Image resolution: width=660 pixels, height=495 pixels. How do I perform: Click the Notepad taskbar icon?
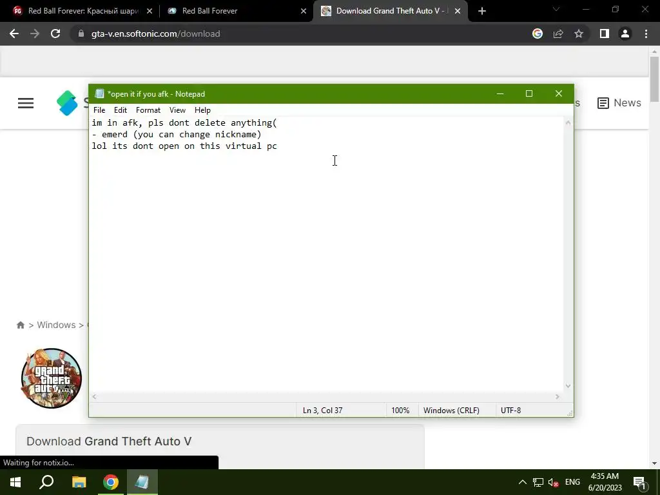(x=142, y=482)
